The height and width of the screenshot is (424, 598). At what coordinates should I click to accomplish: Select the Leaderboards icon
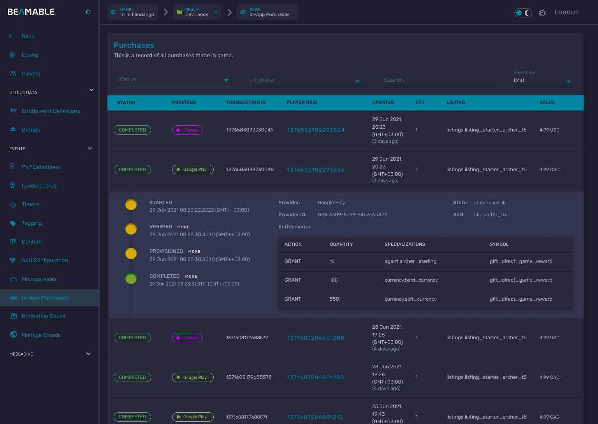point(13,186)
